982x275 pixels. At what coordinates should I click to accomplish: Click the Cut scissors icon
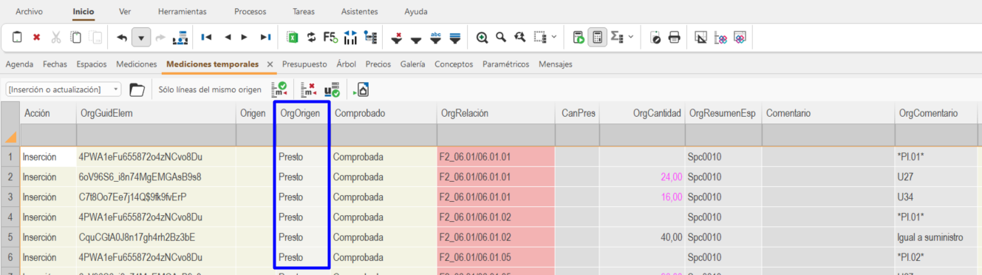click(56, 37)
